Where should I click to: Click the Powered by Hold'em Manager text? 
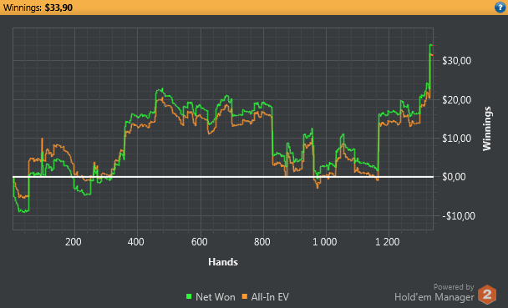(x=434, y=292)
